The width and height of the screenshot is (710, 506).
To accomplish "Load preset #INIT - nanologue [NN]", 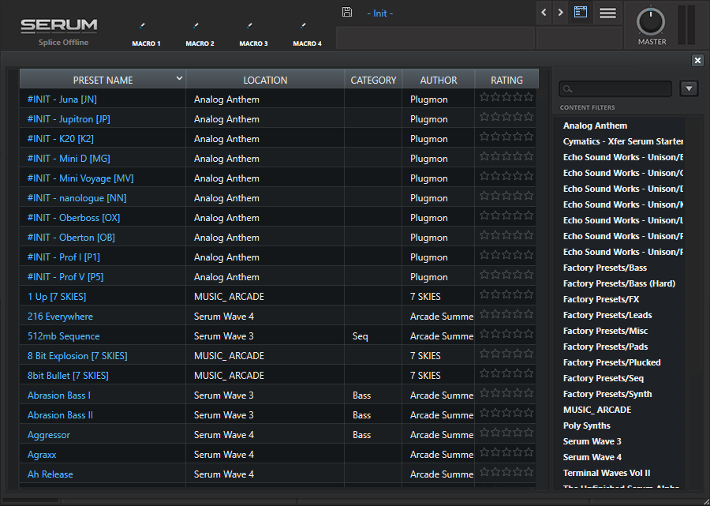I will coord(77,198).
